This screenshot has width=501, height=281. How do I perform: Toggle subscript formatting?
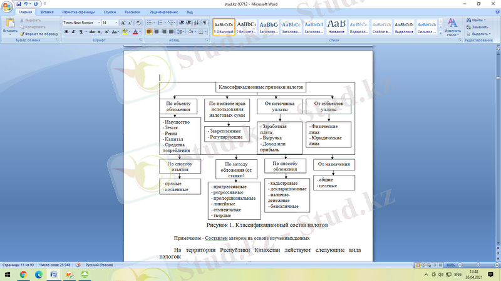100,32
